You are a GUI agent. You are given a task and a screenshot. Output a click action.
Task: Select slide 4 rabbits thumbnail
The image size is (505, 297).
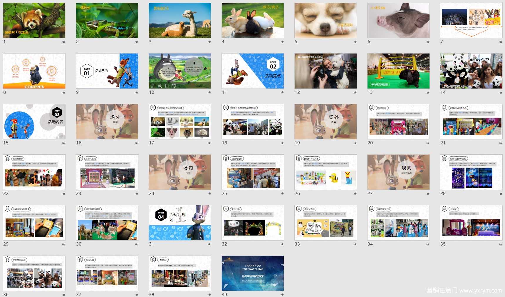point(253,20)
